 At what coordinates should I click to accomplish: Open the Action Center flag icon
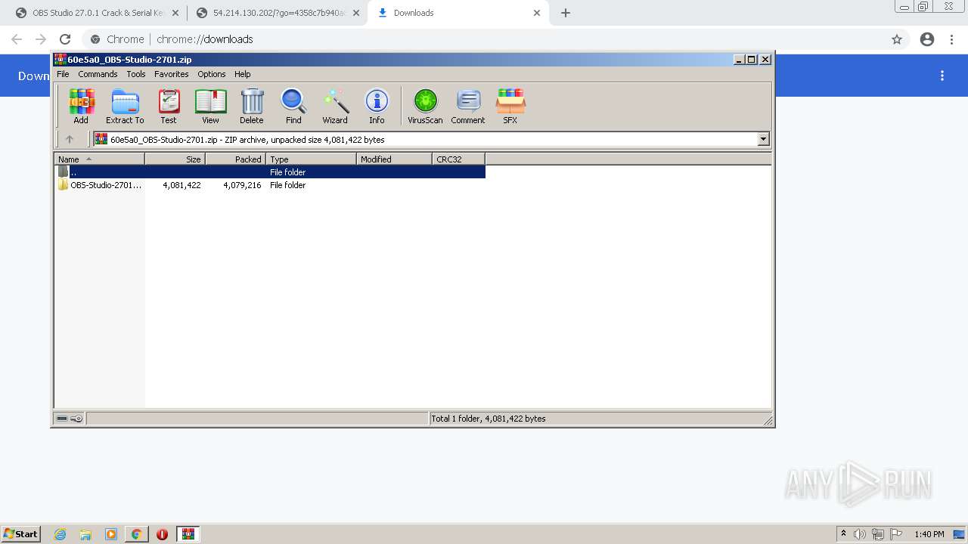[896, 534]
